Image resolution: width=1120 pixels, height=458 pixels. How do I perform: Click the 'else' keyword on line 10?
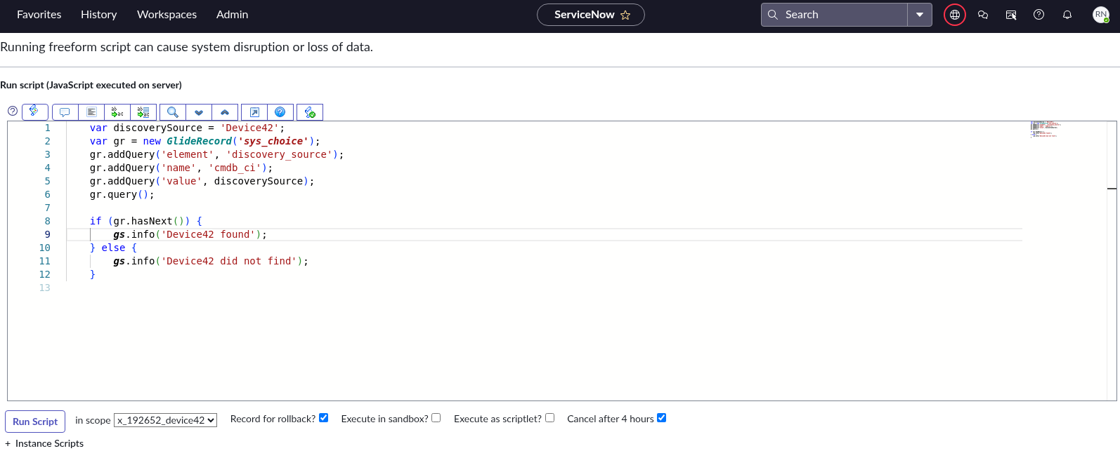point(113,248)
